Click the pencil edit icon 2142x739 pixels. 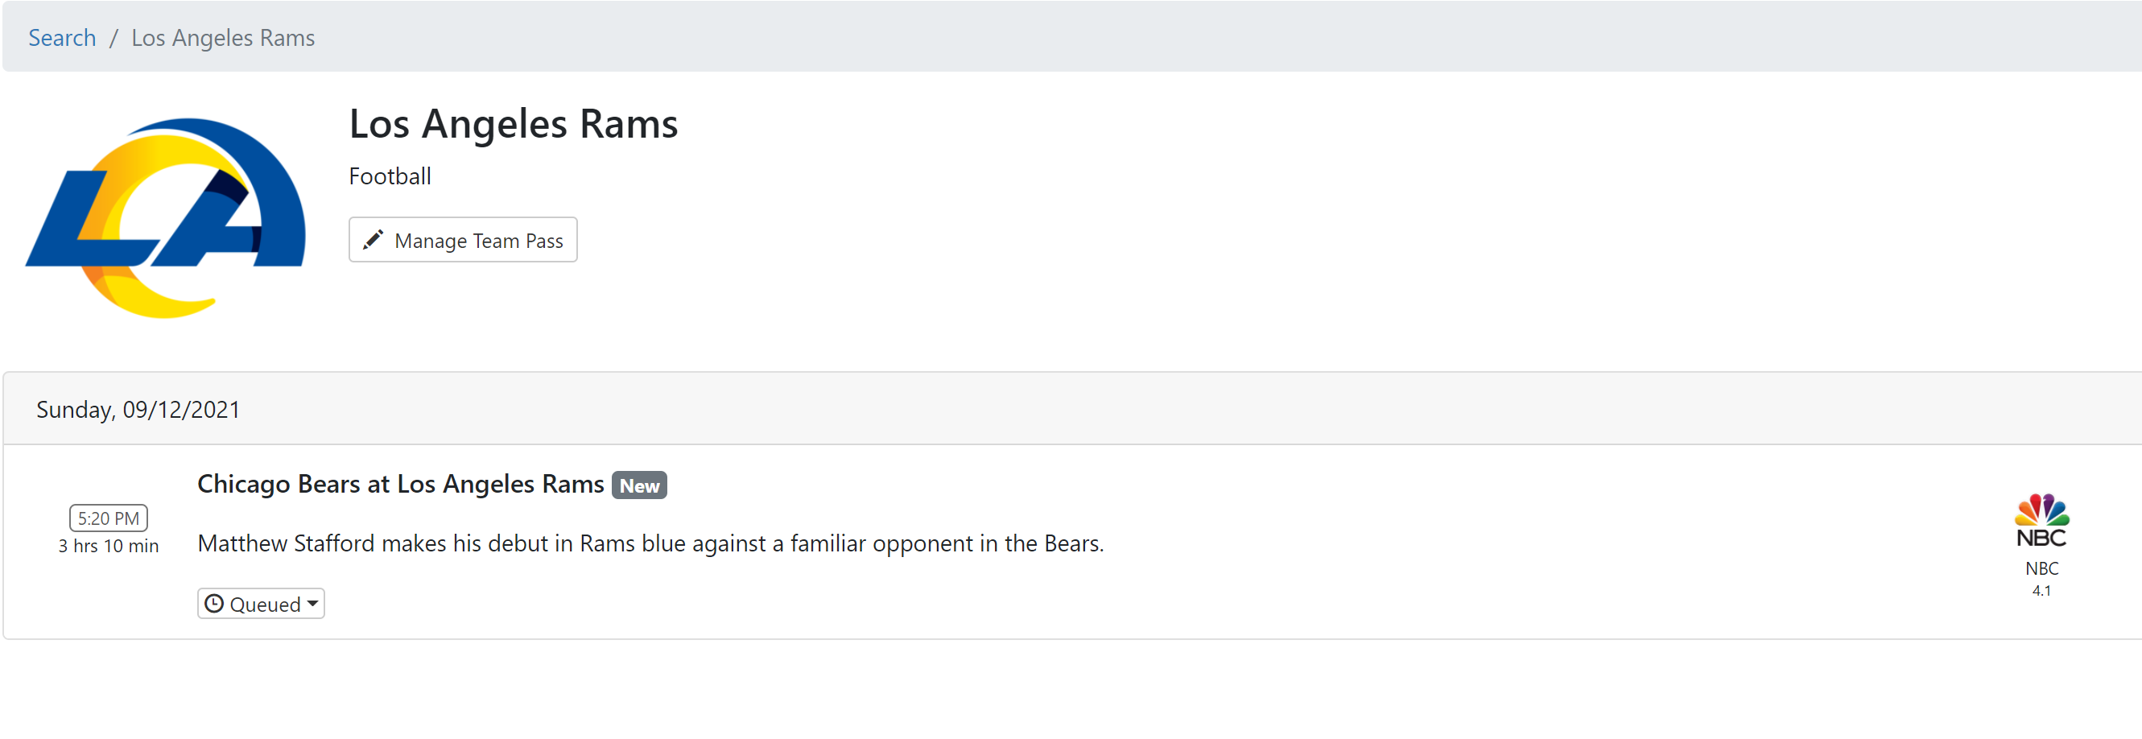click(374, 239)
